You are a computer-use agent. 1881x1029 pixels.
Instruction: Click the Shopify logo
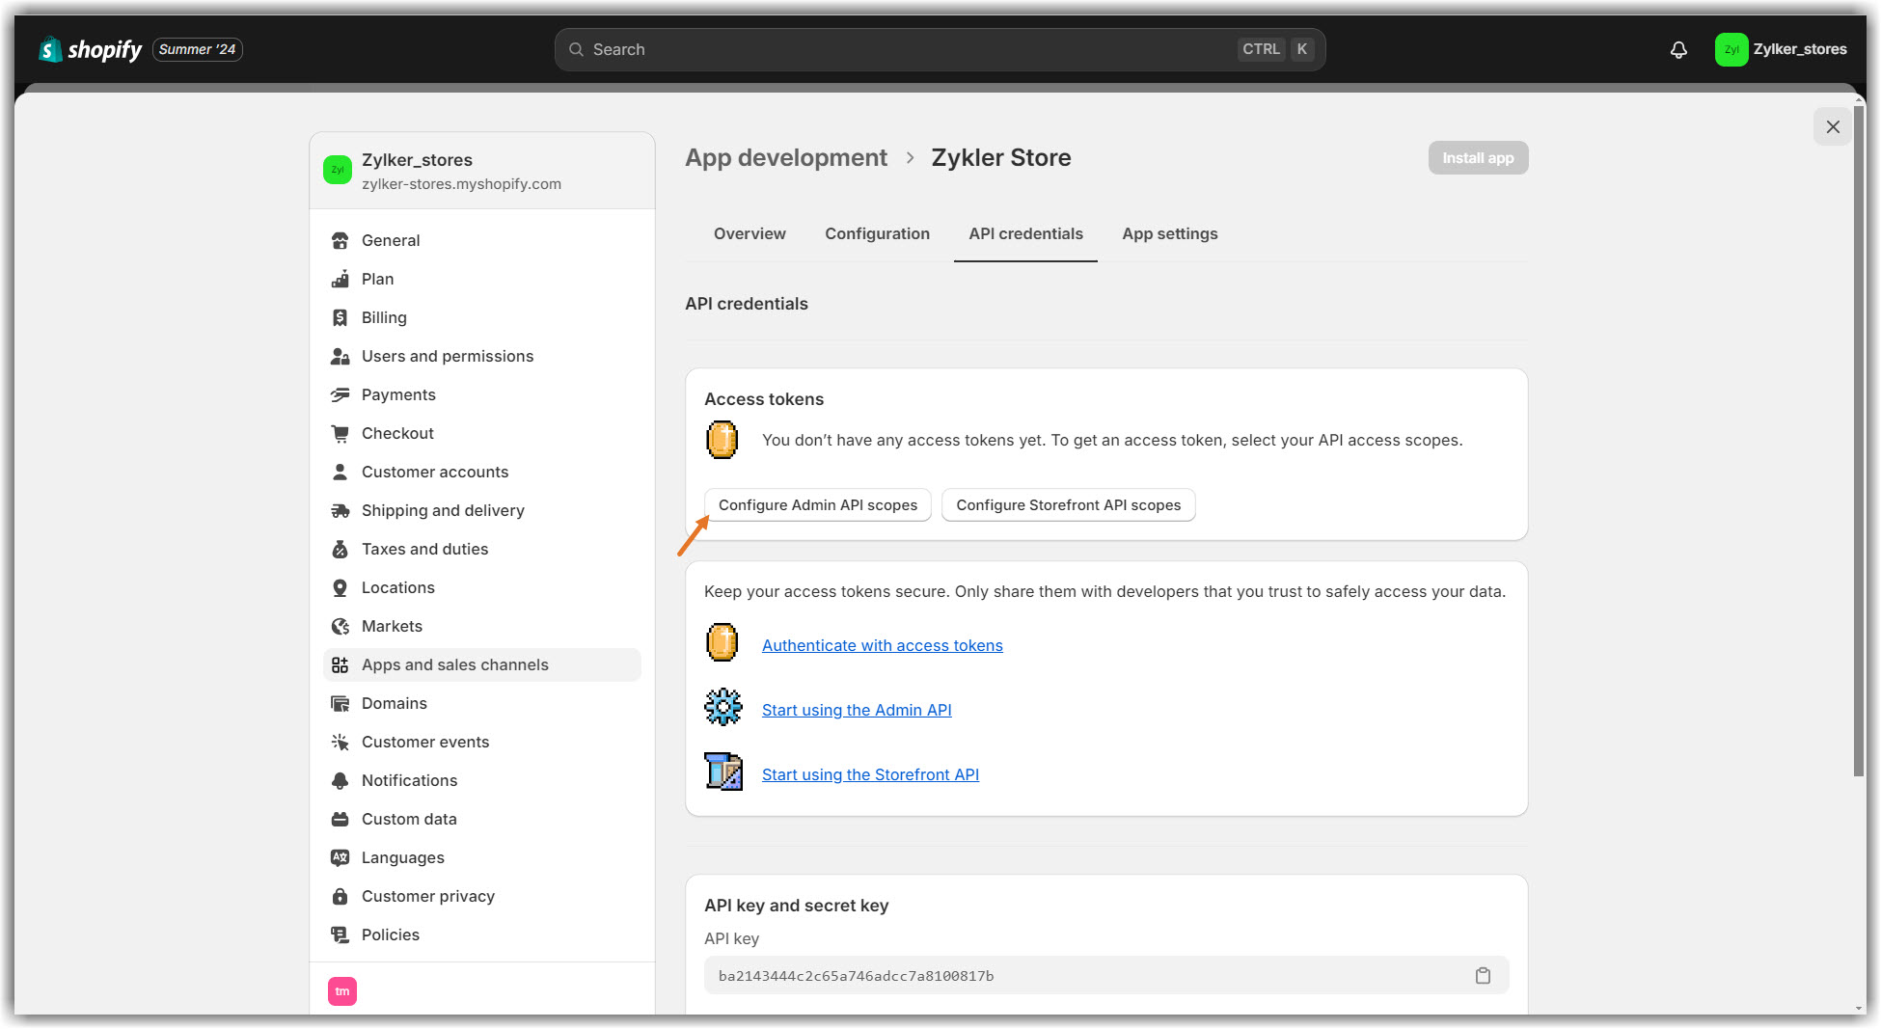click(x=91, y=50)
